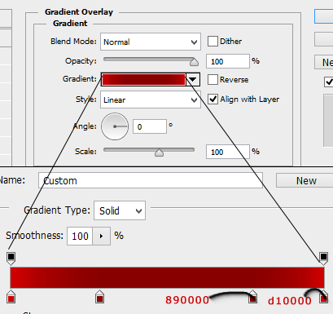
Task: Click the Scale slider handle
Action: click(159, 153)
